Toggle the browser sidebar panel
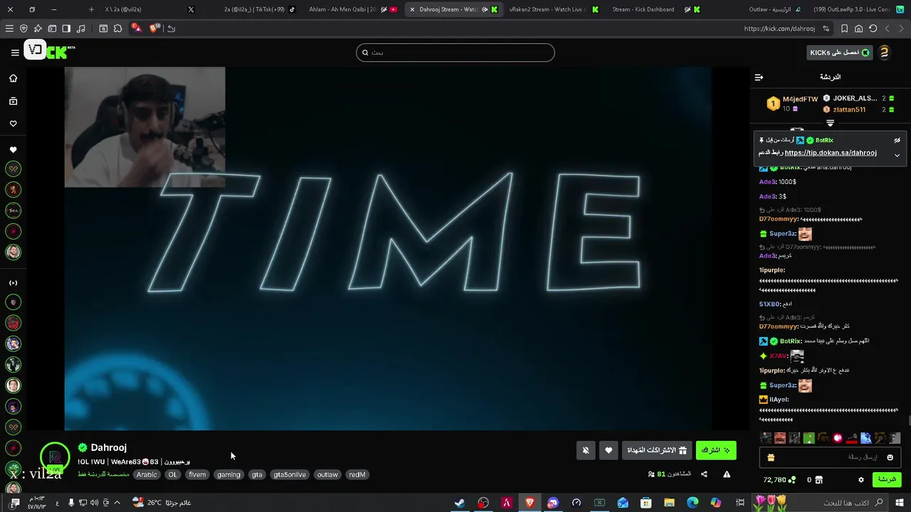Image resolution: width=911 pixels, height=512 pixels. [x=66, y=28]
